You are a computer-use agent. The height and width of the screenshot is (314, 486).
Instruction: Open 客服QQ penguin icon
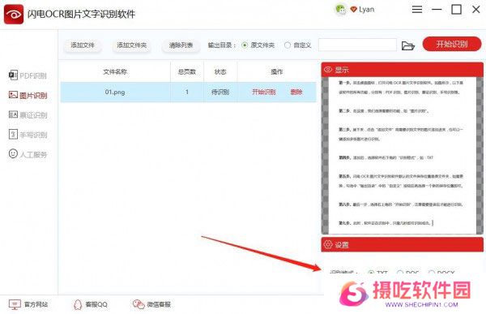[78, 305]
